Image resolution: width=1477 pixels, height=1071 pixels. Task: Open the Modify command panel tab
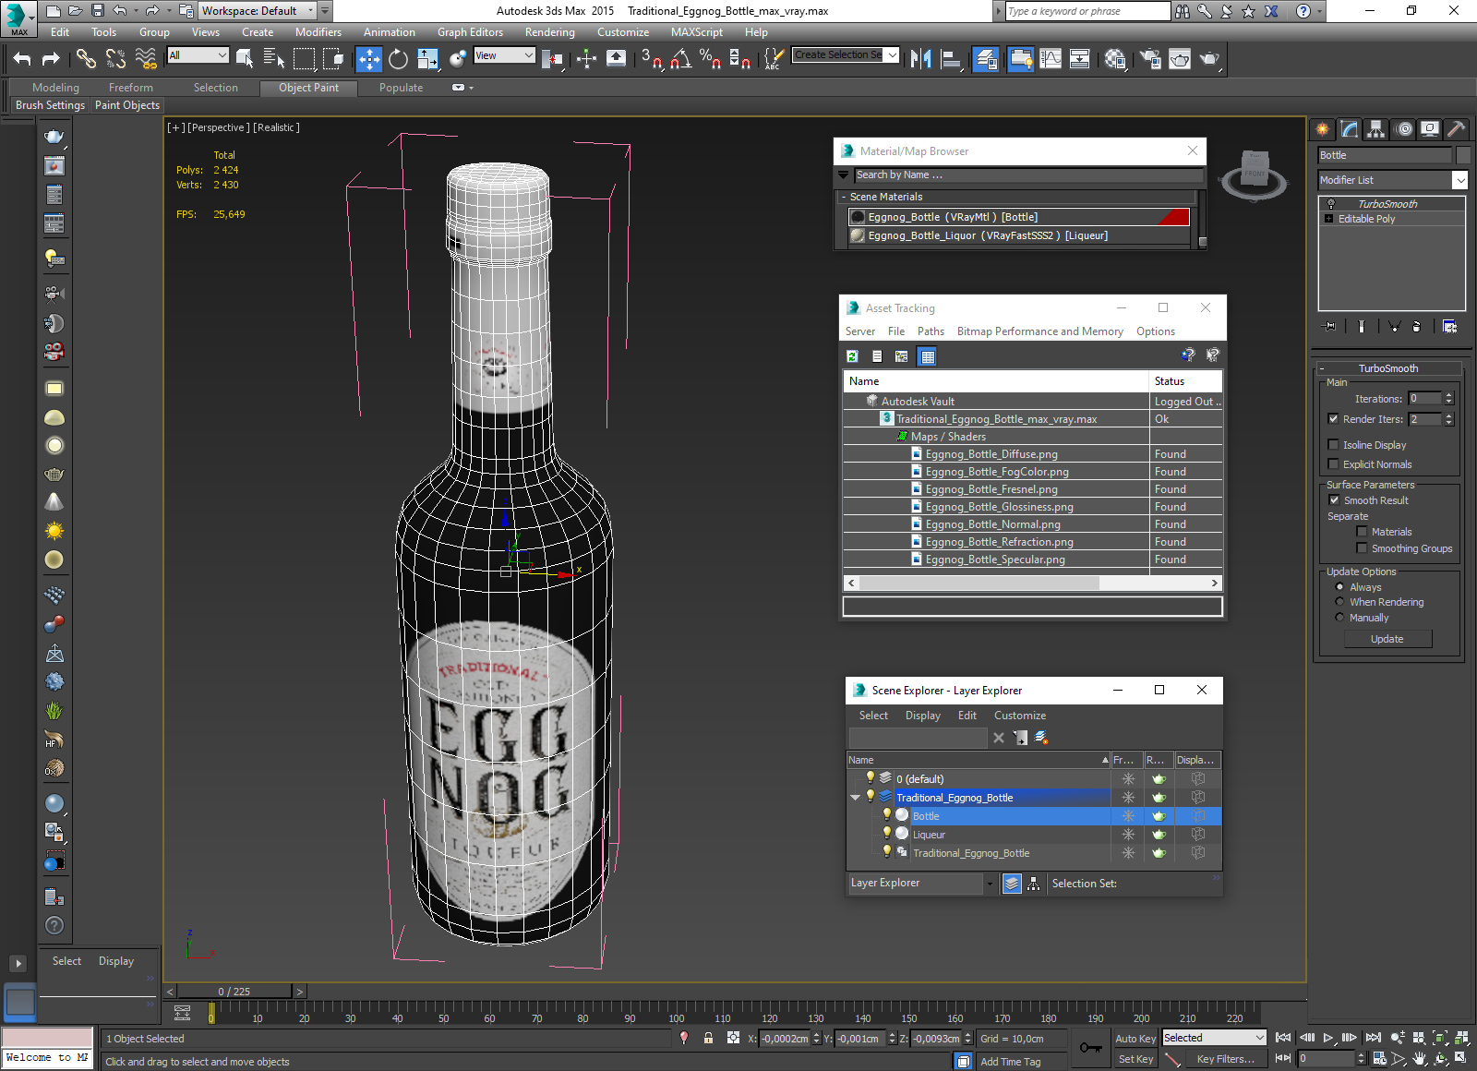click(x=1350, y=129)
